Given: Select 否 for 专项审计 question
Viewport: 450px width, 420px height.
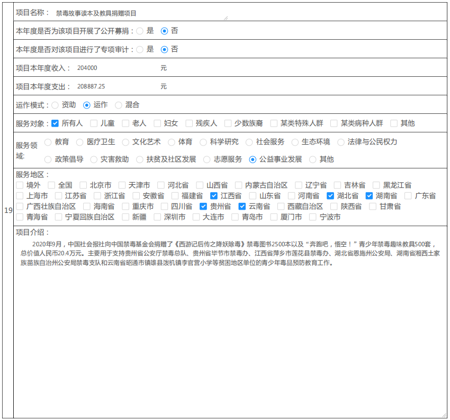Looking at the screenshot, I should (x=164, y=49).
